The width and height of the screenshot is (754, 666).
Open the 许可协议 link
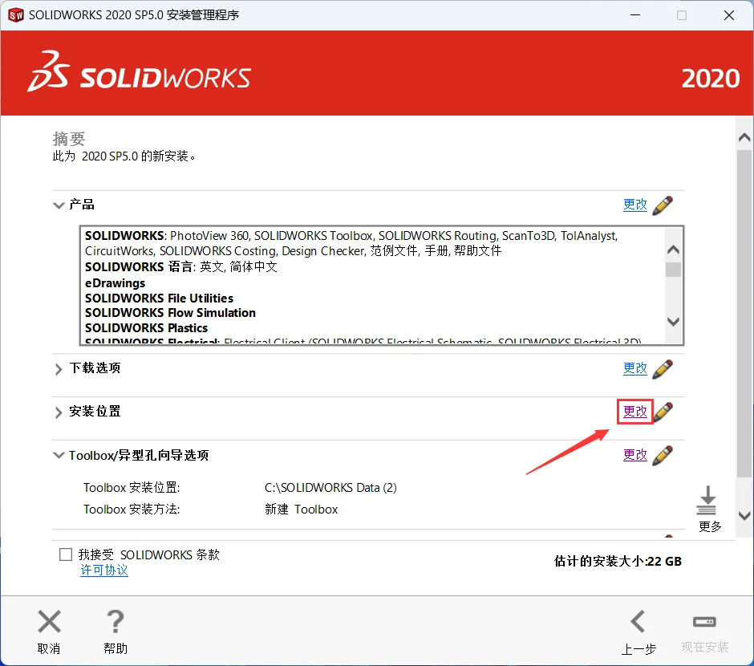pyautogui.click(x=104, y=571)
